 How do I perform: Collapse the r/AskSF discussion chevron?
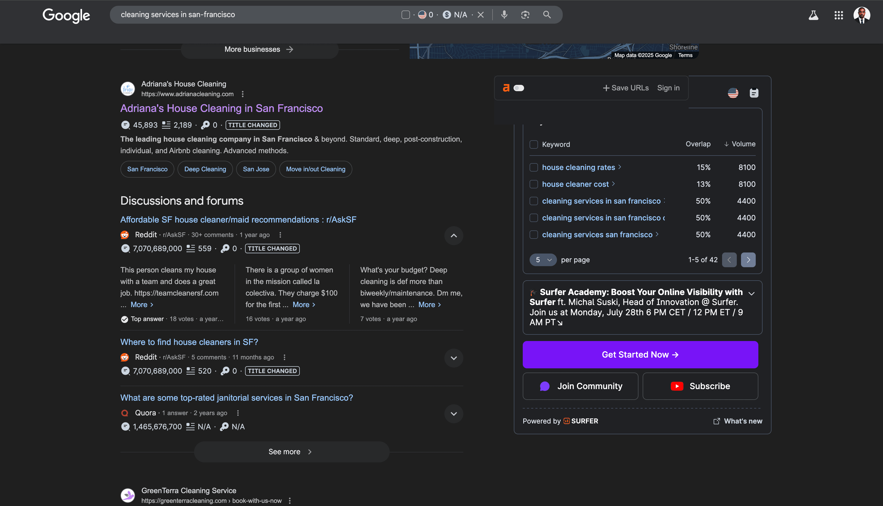tap(454, 236)
